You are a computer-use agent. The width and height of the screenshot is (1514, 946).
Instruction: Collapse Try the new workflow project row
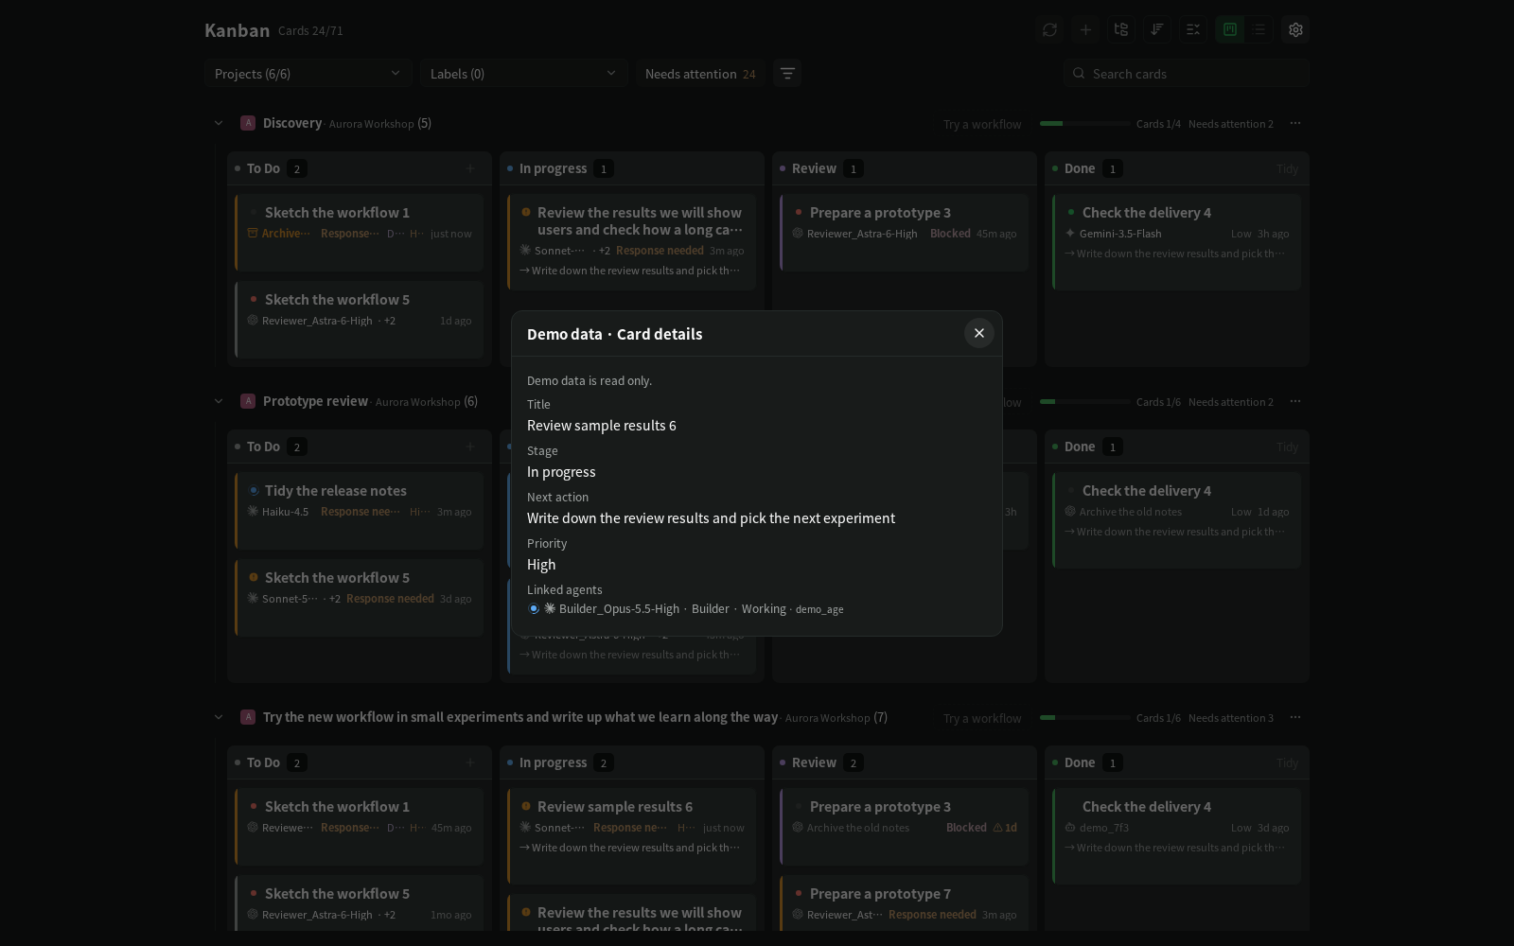coord(219,717)
